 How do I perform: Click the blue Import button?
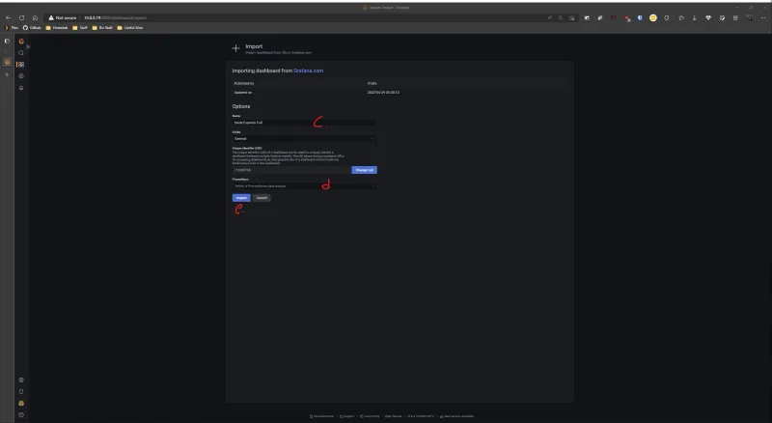click(x=241, y=198)
